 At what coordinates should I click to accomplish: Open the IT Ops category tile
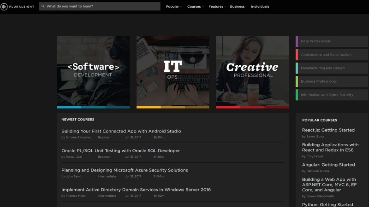point(173,72)
